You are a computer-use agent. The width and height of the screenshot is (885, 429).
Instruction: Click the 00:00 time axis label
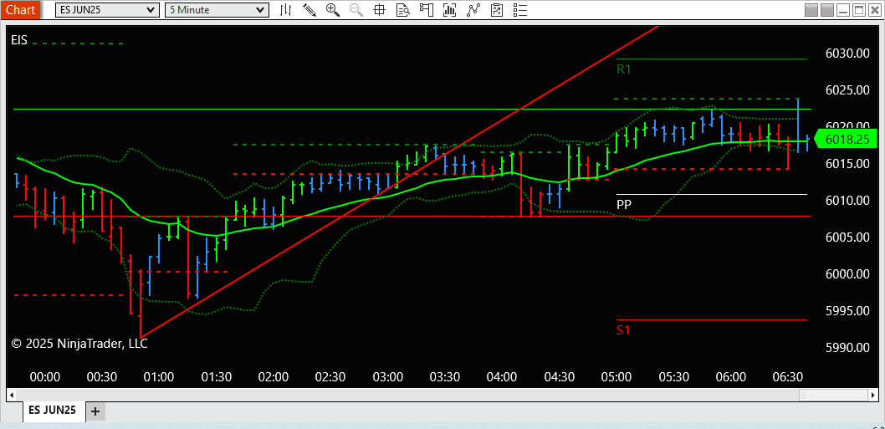coord(44,376)
